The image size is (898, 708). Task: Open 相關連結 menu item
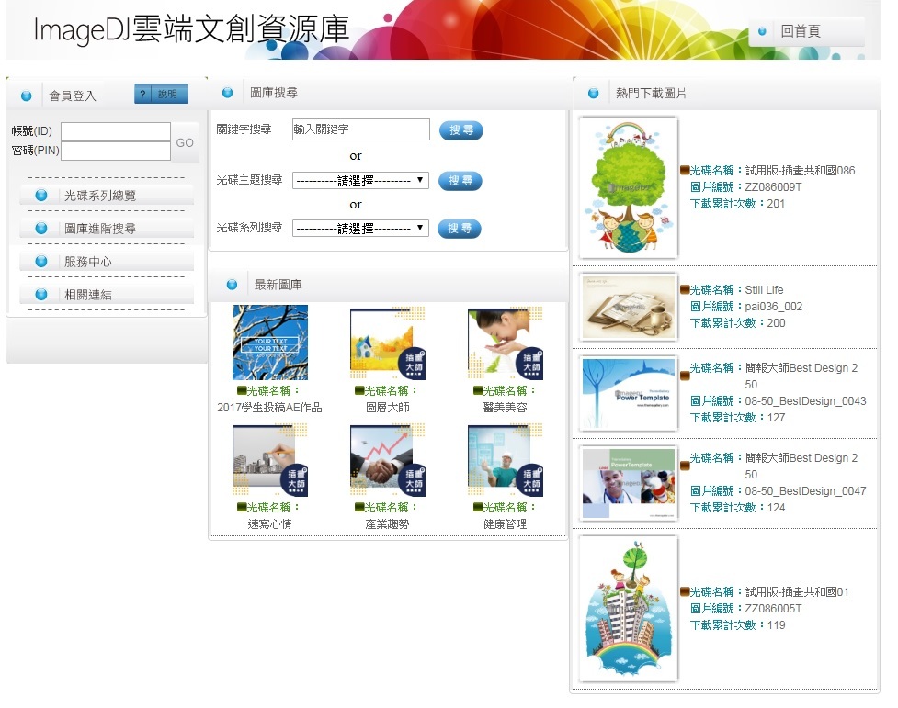click(x=107, y=295)
